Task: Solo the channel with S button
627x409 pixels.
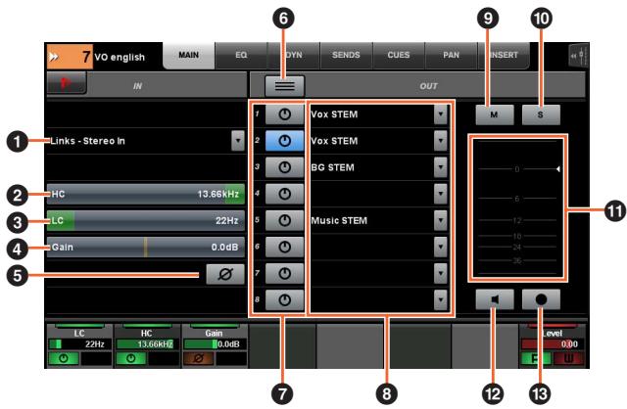Action: (x=541, y=115)
